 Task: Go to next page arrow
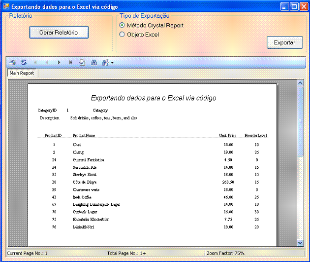pyautogui.click(x=59, y=63)
